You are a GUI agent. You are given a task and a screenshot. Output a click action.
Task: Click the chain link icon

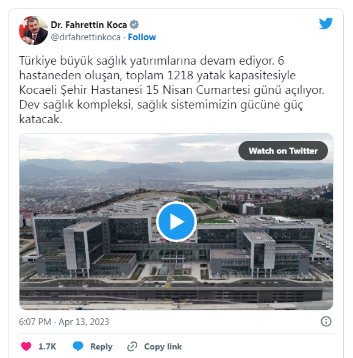132,346
